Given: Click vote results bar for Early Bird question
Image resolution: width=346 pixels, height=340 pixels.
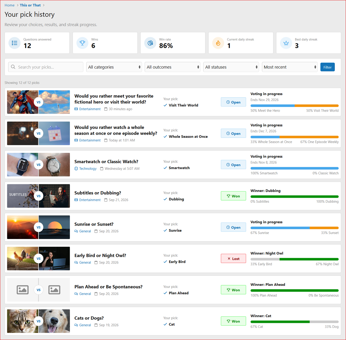Looking at the screenshot, I should pos(295,259).
